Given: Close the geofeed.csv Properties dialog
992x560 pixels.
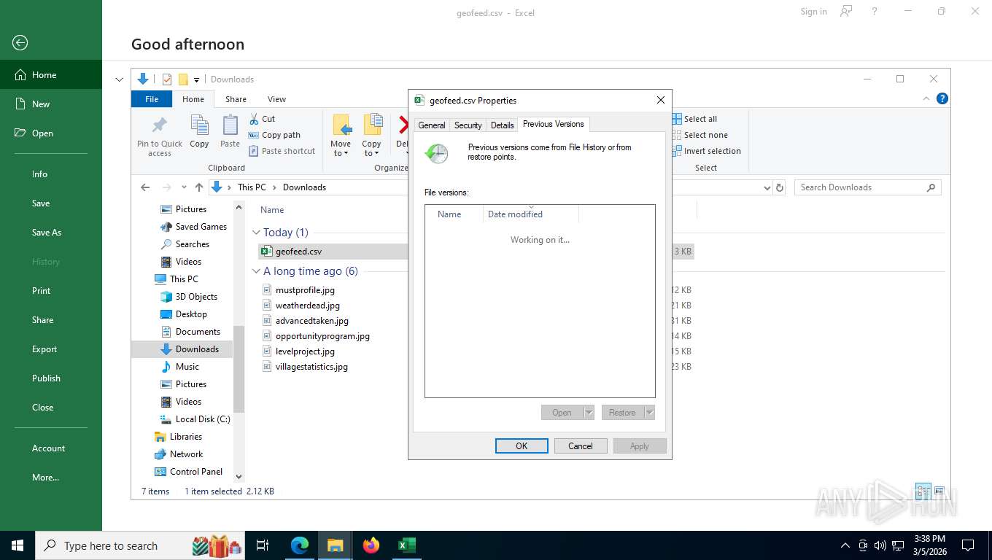Looking at the screenshot, I should pyautogui.click(x=661, y=100).
